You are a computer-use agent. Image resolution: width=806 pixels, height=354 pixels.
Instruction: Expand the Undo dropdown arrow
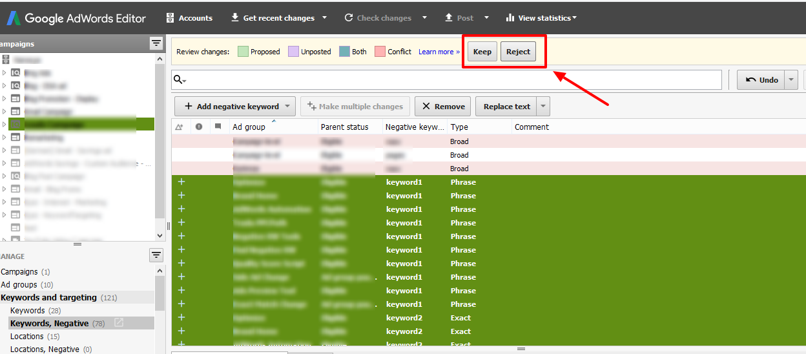(x=791, y=80)
